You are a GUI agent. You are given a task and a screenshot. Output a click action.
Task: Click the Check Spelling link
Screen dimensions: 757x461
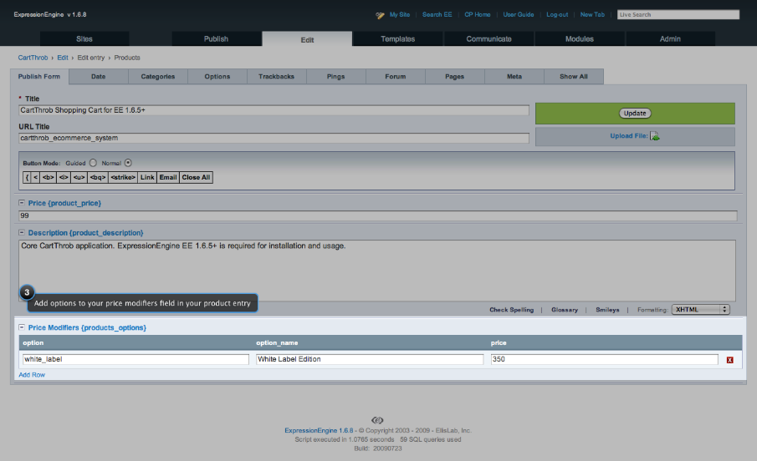(x=511, y=310)
